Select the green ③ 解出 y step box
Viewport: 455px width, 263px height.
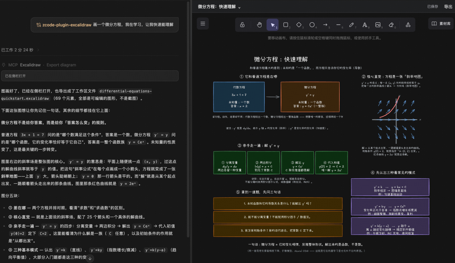(x=297, y=163)
